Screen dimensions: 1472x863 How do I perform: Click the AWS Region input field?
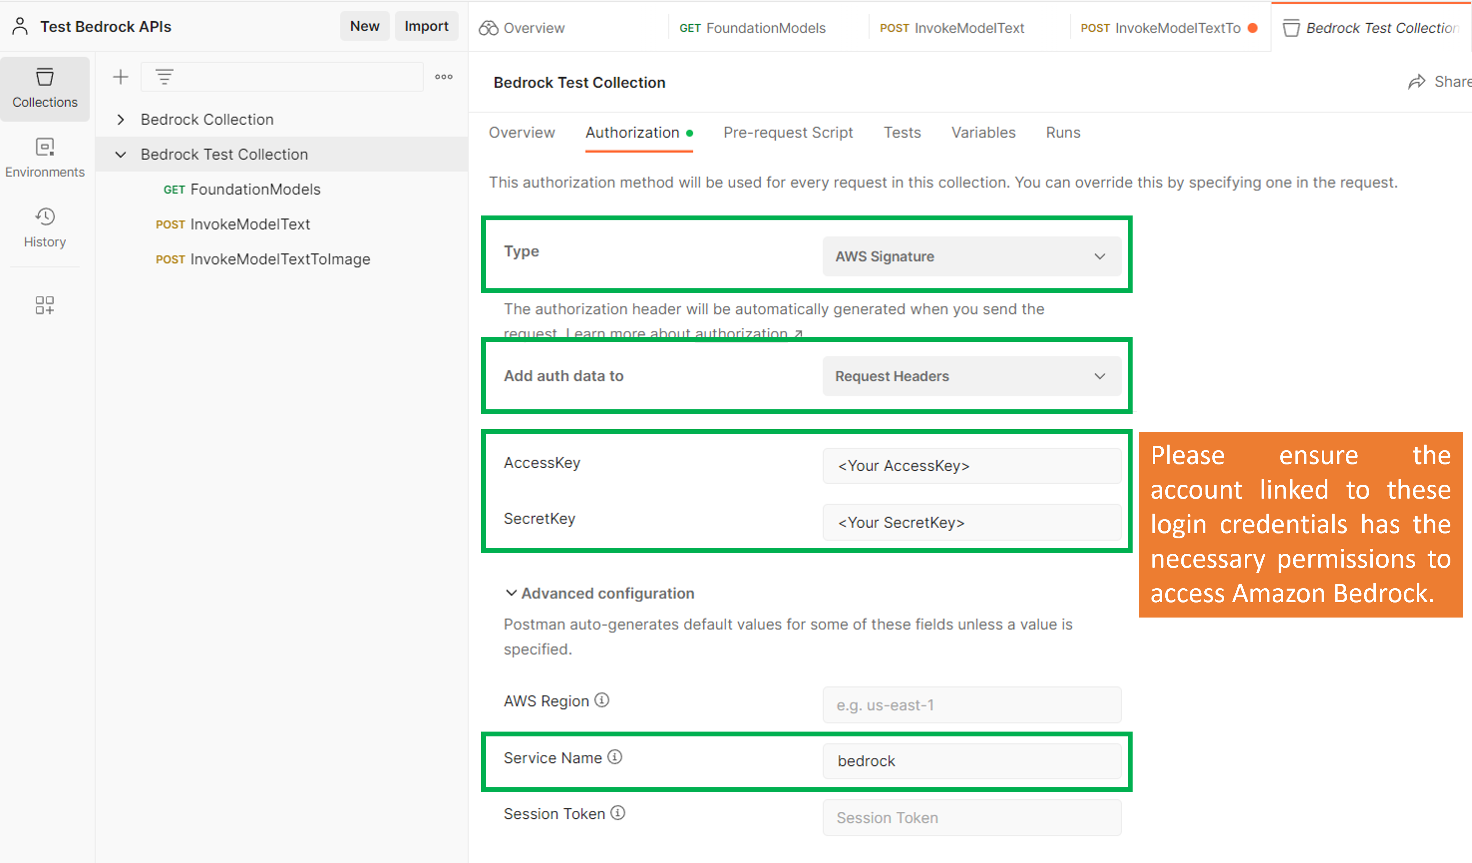pos(972,705)
